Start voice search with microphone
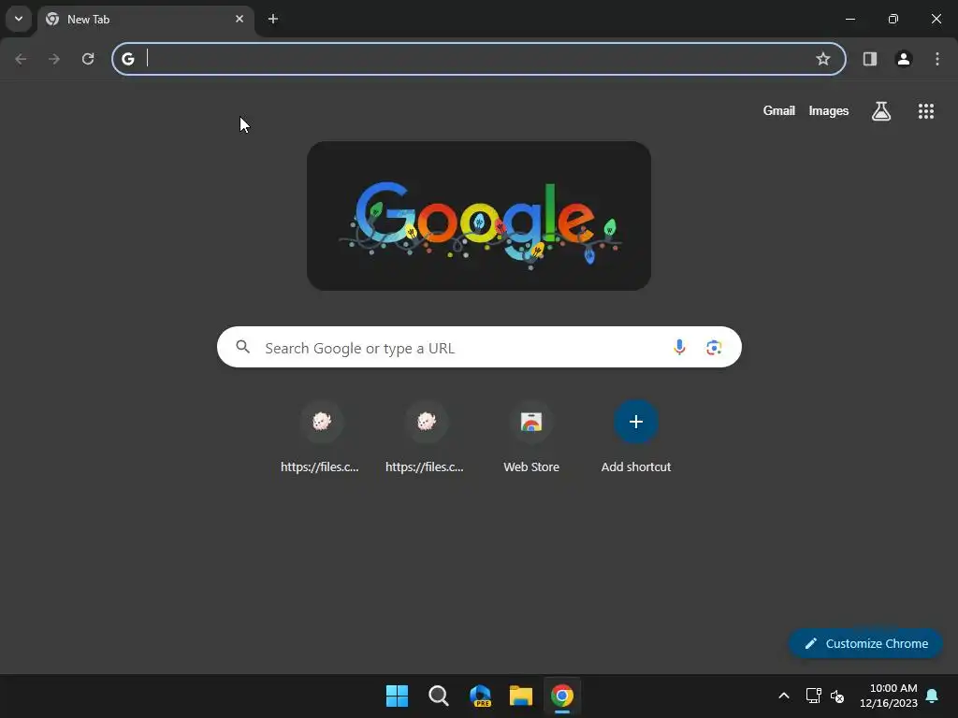This screenshot has height=718, width=958. pyautogui.click(x=679, y=348)
